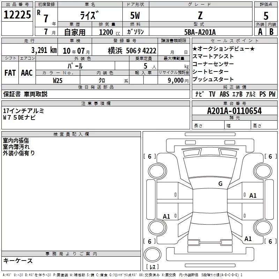Click the overall grade score 5
This screenshot has width=279, height=279.
click(266, 16)
